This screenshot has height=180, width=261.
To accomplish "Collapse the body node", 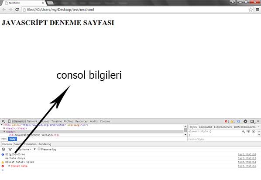I will pyautogui.click(x=4, y=131).
